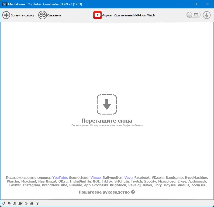Toggle the video mode switch in the toolbar
This screenshot has width=214, height=207.
(194, 15)
